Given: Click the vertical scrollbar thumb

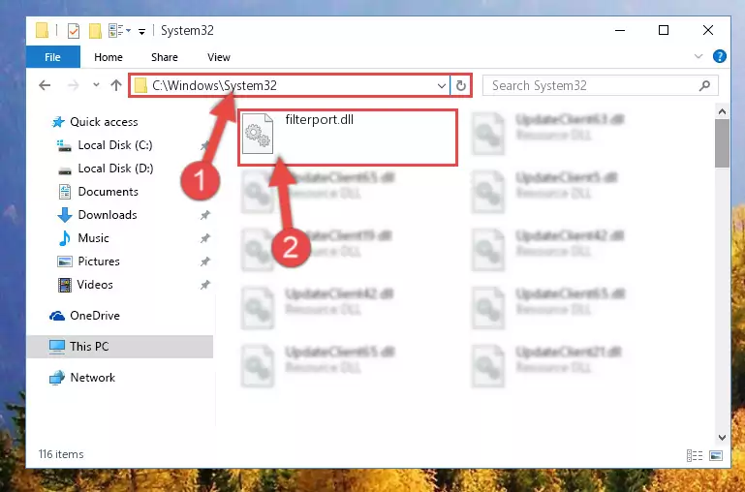Looking at the screenshot, I should tap(722, 143).
